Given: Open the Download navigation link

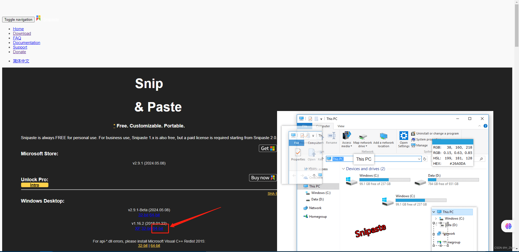Looking at the screenshot, I should pyautogui.click(x=22, y=33).
